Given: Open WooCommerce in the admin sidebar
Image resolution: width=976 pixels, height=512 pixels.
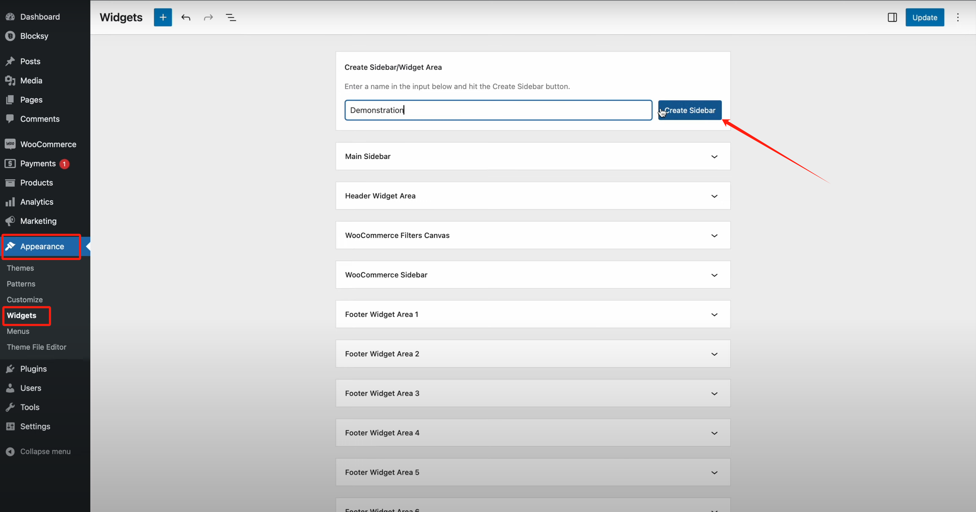Looking at the screenshot, I should (x=48, y=144).
